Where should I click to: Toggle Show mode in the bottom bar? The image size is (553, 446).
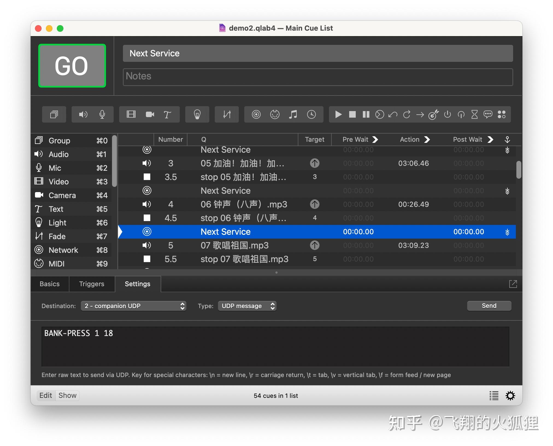tap(67, 395)
